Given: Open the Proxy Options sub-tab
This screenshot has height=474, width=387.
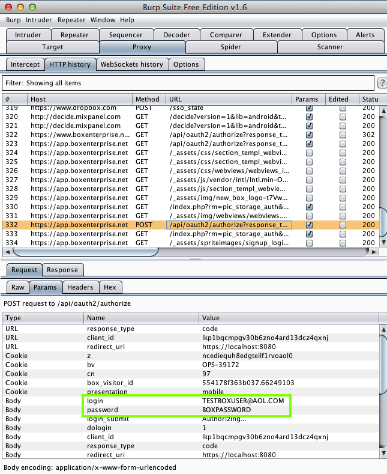Looking at the screenshot, I should (x=186, y=64).
